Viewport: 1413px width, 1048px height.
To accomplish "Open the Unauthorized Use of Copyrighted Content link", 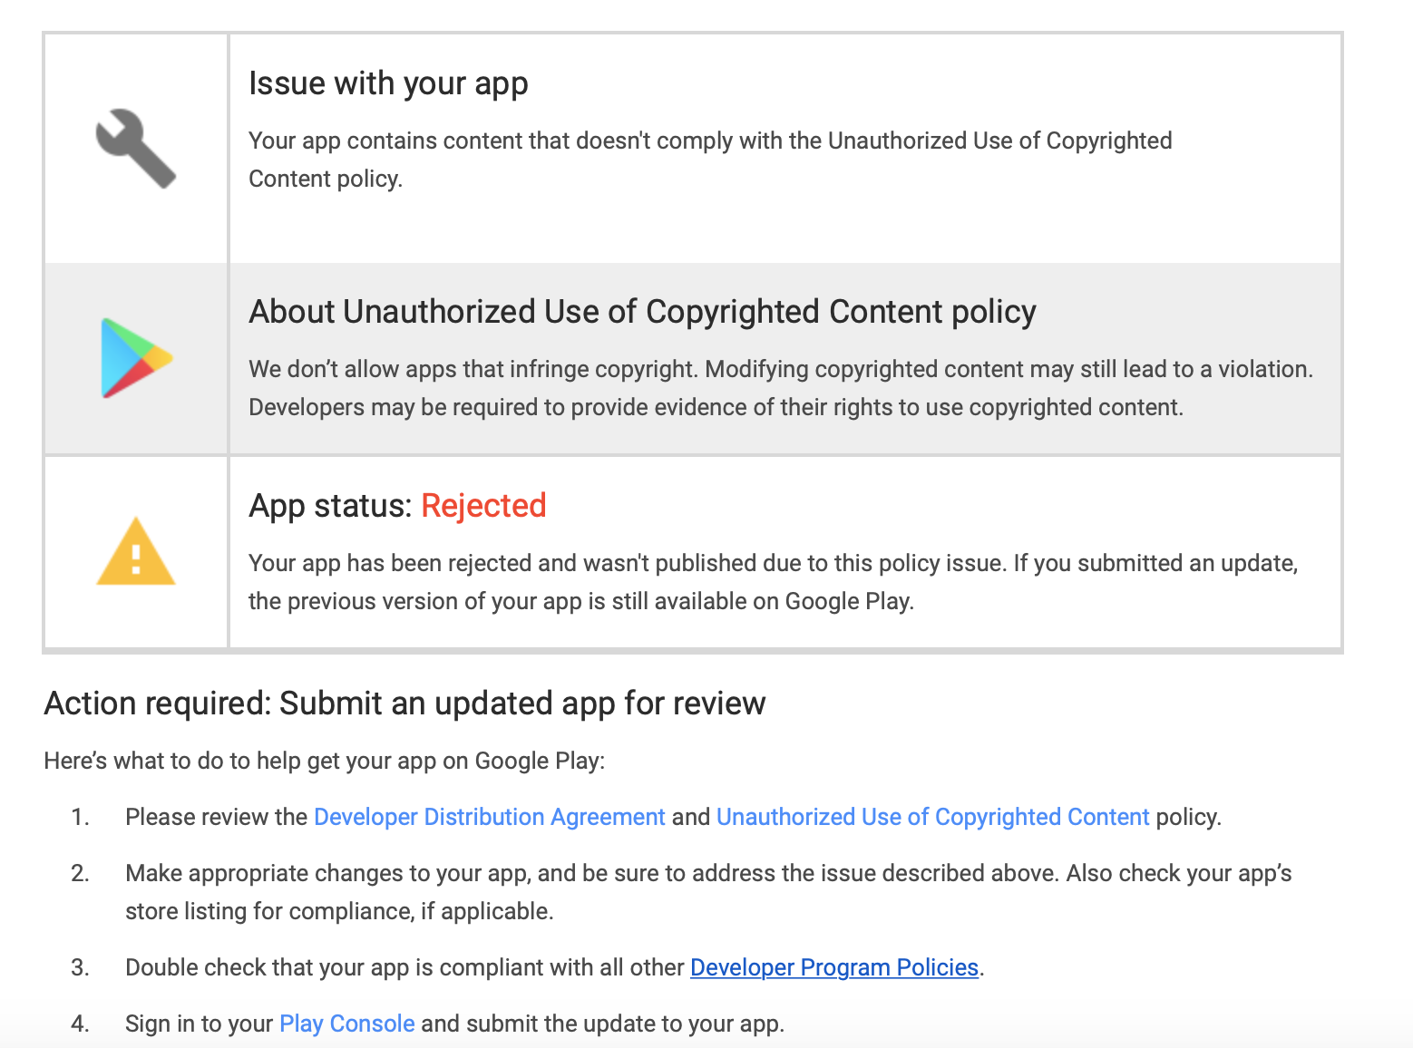I will 932,817.
